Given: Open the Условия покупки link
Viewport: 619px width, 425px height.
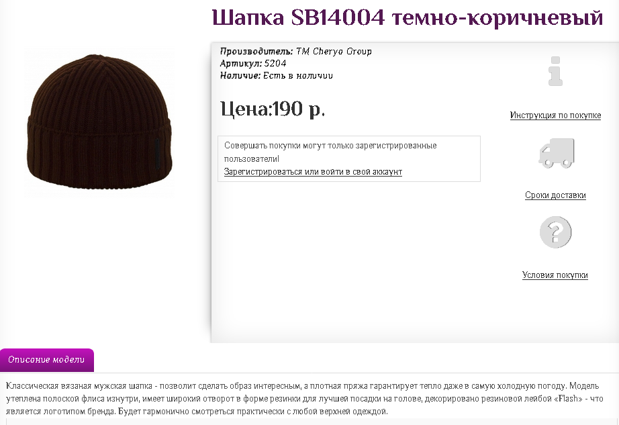Looking at the screenshot, I should (555, 275).
